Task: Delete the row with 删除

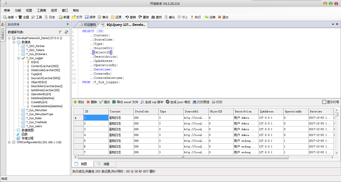Action: [92, 102]
